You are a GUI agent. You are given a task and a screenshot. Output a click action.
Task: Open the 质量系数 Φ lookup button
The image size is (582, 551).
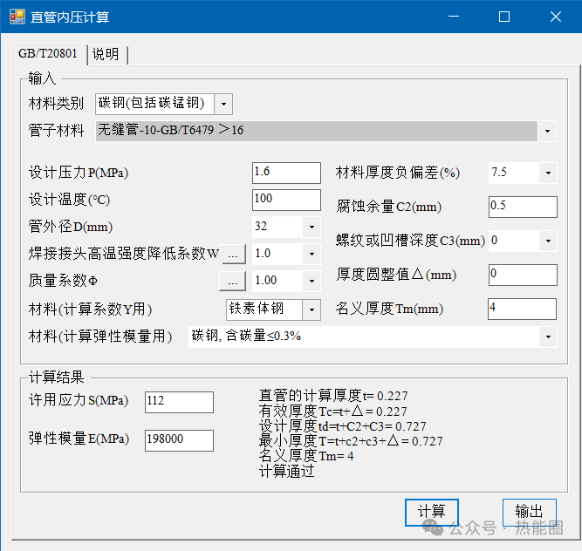click(233, 281)
